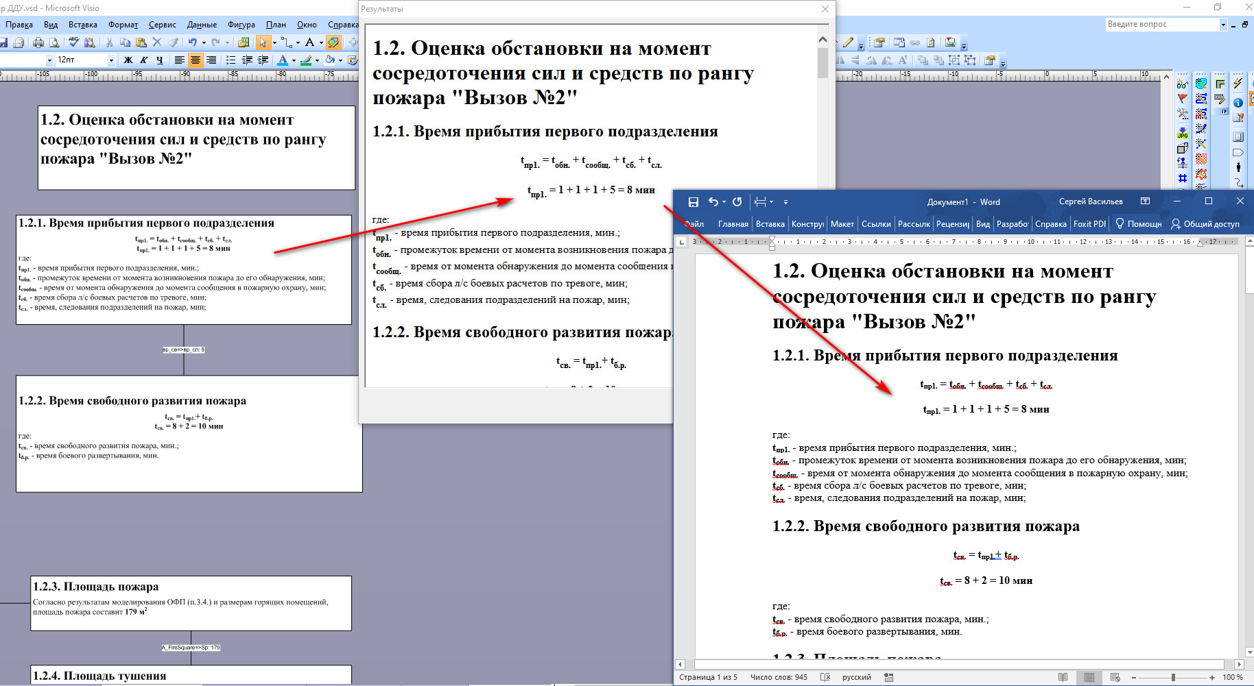1254x686 pixels.
Task: Select the Pointer tool in Visio
Action: [x=263, y=42]
